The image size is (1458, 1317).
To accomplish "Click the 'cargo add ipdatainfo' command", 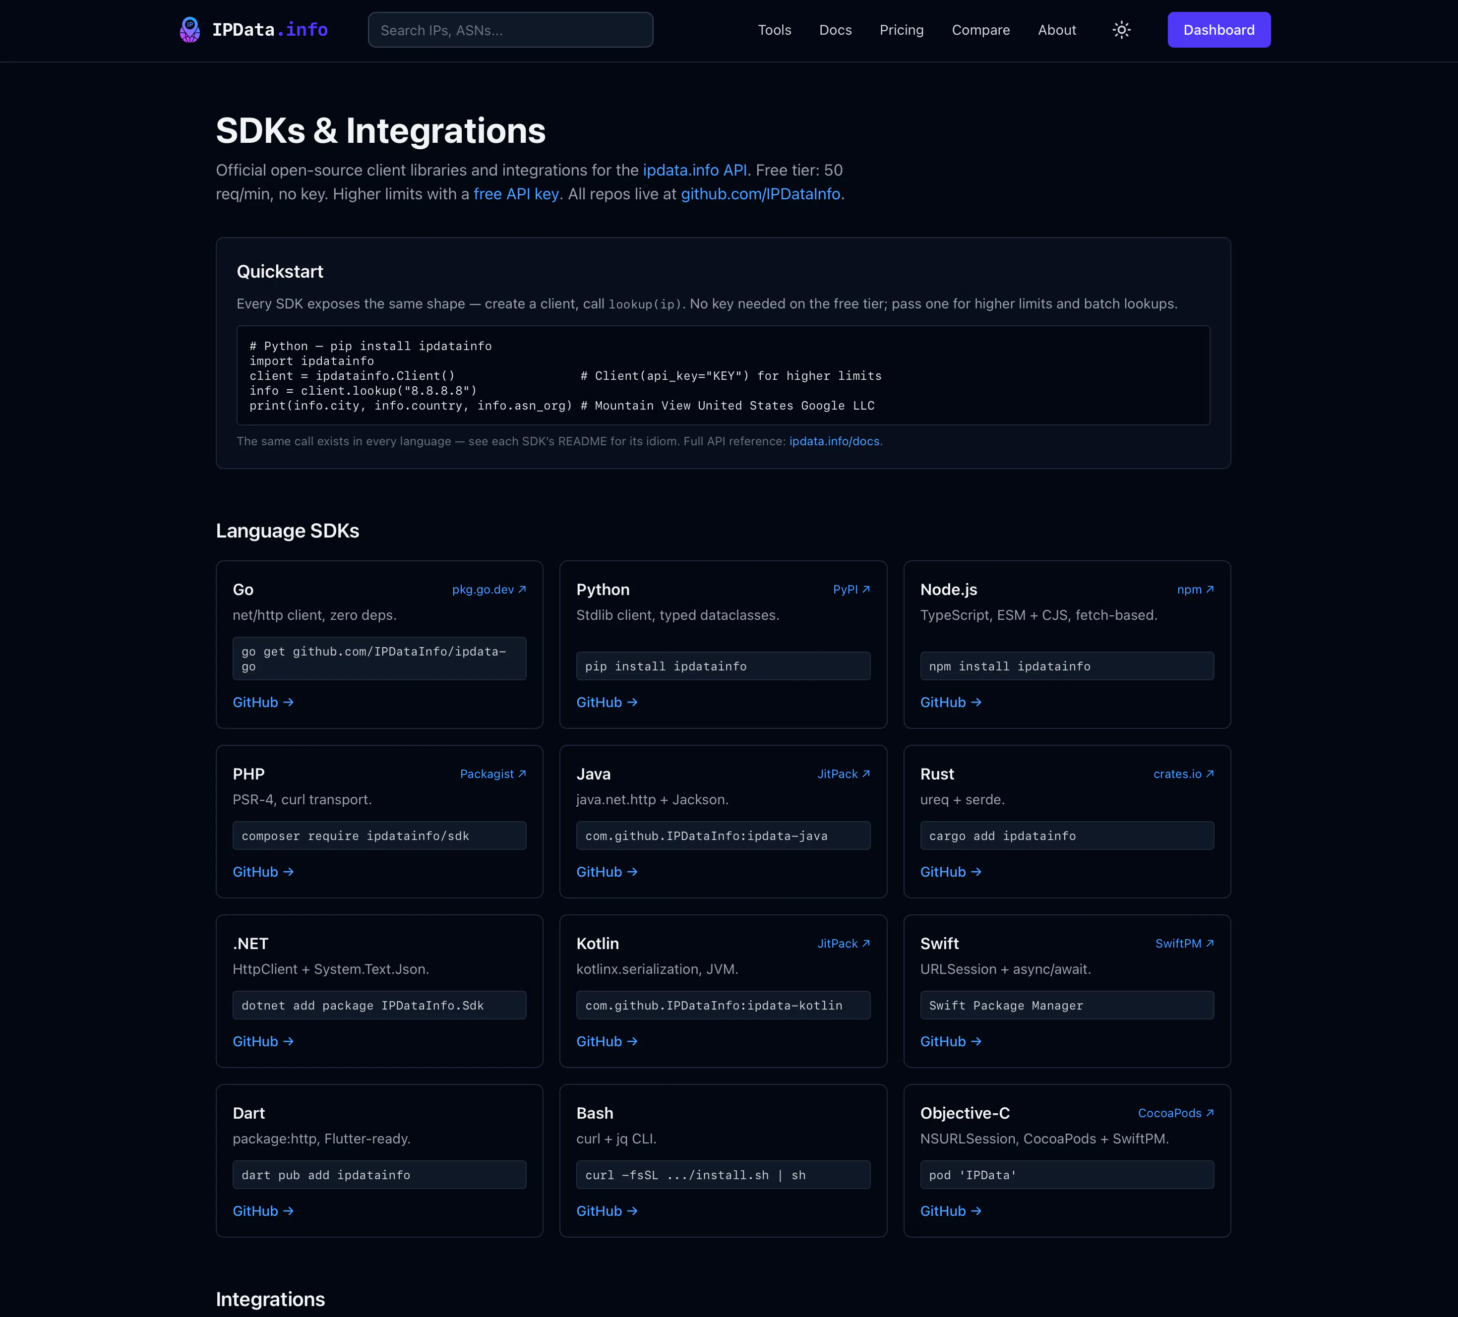I will (1067, 836).
